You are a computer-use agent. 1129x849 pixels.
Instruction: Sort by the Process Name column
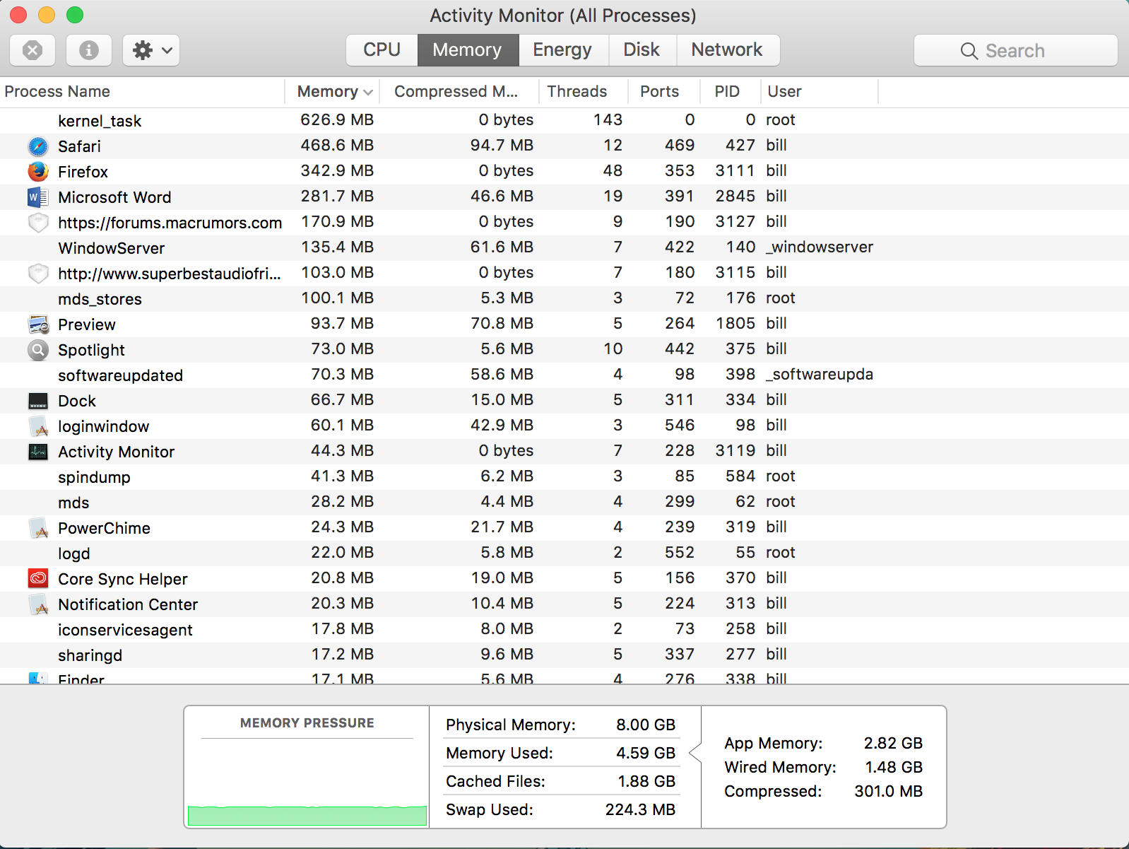[141, 92]
